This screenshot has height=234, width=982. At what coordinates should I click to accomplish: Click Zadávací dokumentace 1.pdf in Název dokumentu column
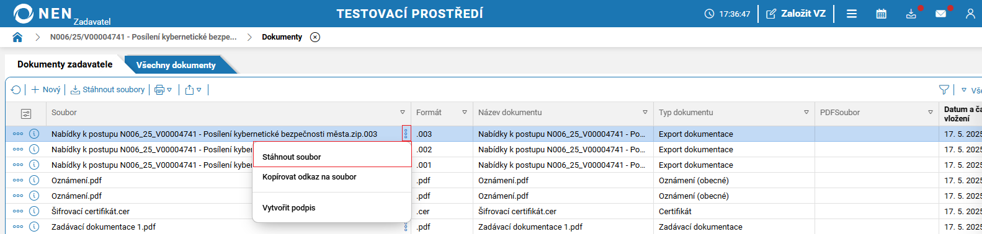tap(530, 227)
